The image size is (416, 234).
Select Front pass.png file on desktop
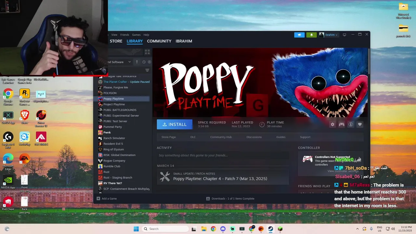[x=25, y=184]
